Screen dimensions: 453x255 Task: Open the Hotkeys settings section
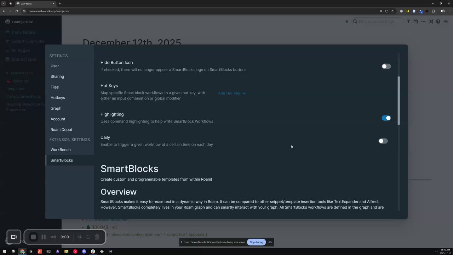tap(58, 98)
